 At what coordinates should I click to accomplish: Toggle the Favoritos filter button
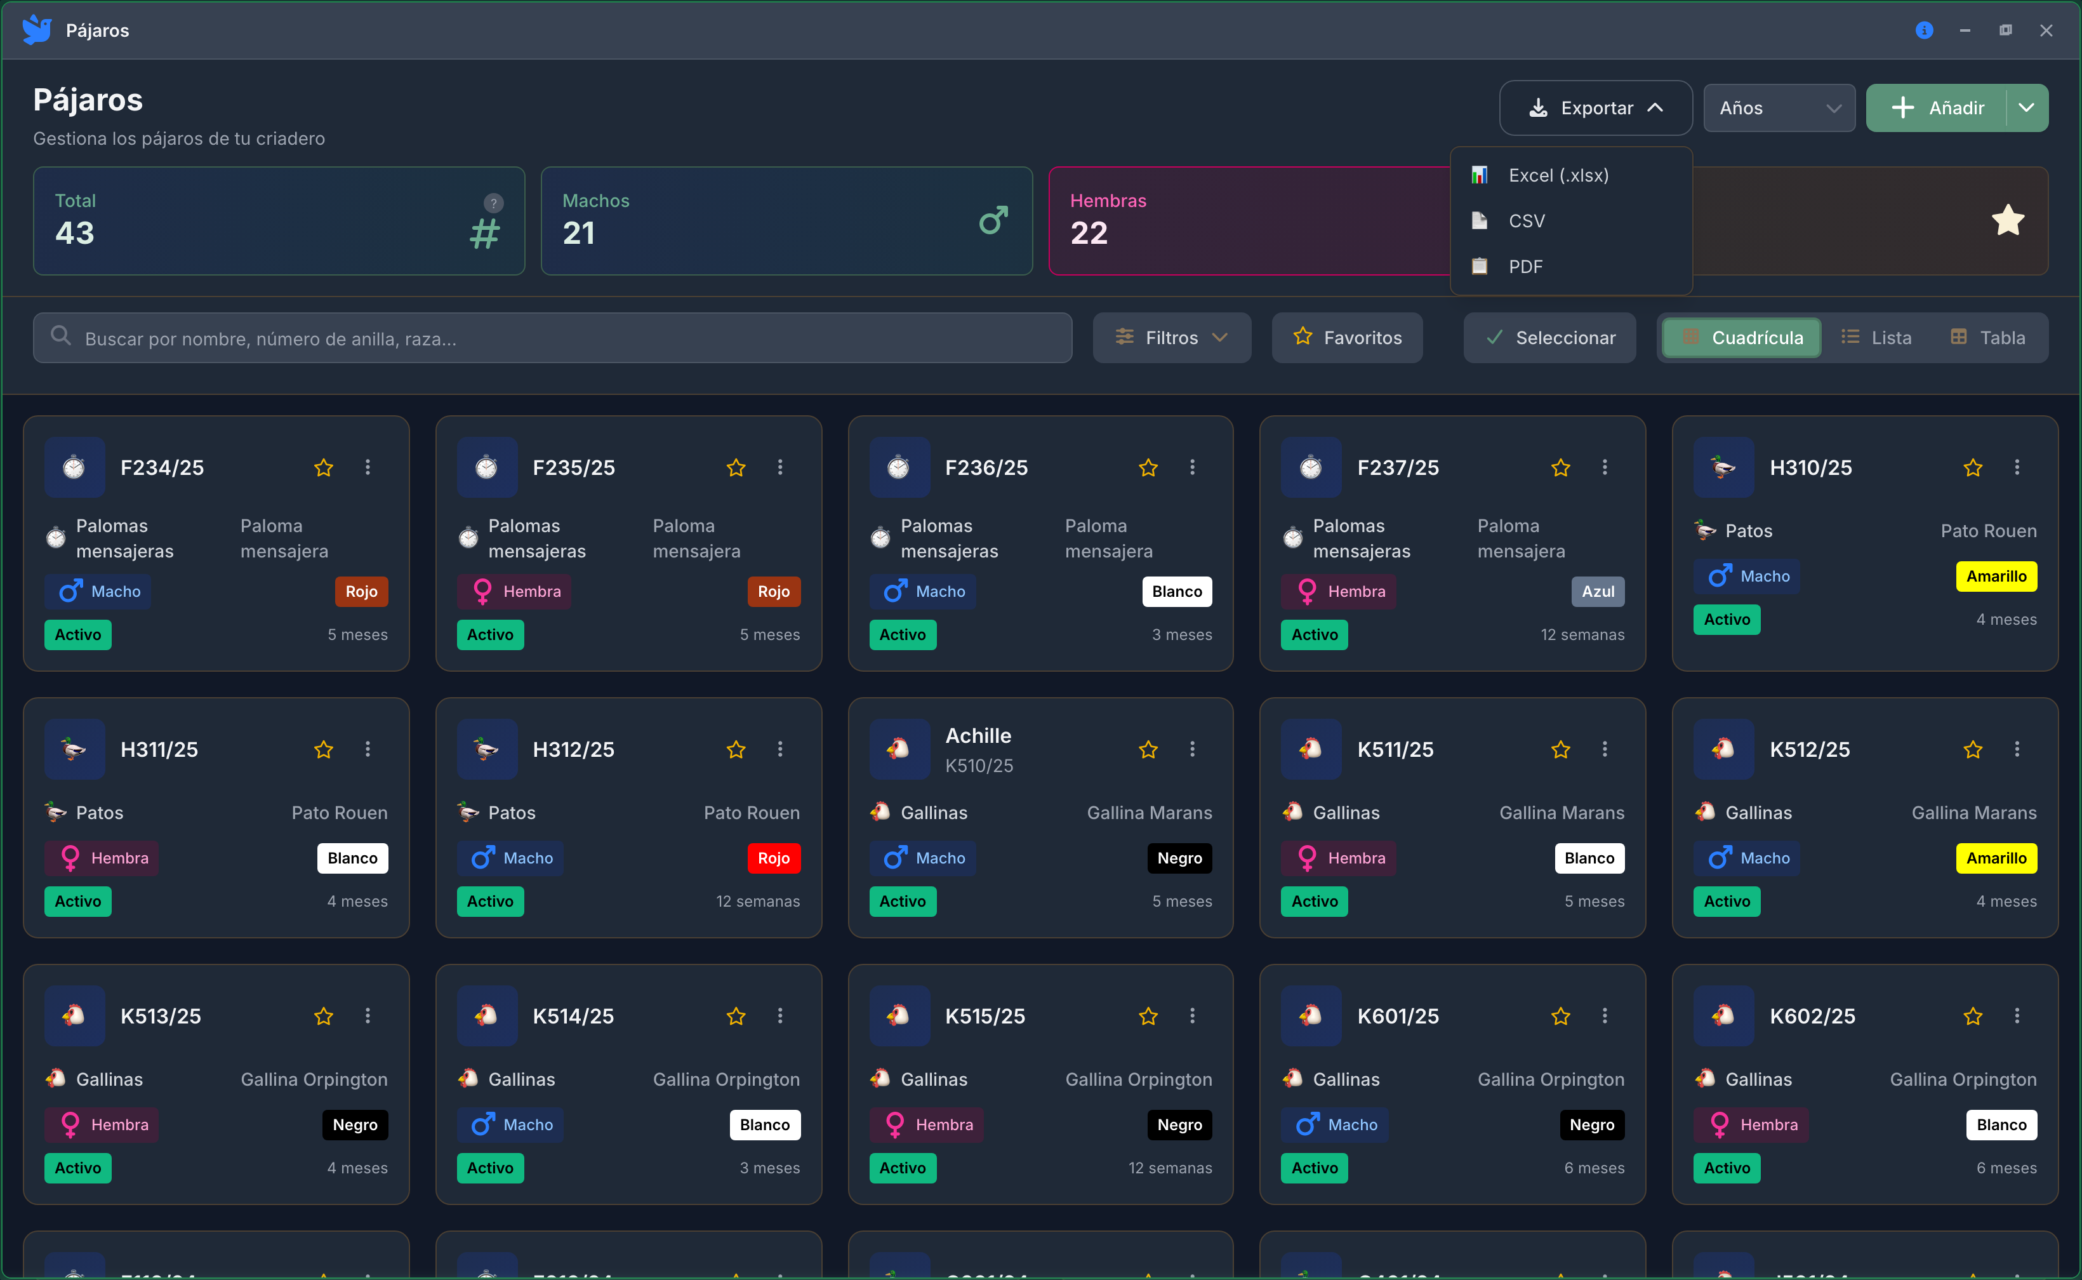coord(1348,338)
